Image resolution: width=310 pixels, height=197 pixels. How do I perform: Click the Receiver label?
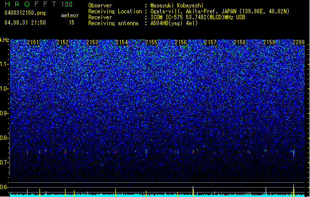100,17
